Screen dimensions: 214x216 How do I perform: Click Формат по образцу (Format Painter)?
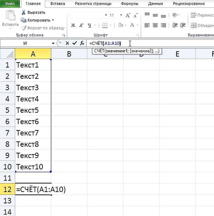point(43,28)
